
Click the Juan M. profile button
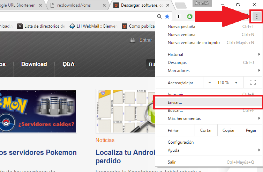pyautogui.click(x=202, y=3)
